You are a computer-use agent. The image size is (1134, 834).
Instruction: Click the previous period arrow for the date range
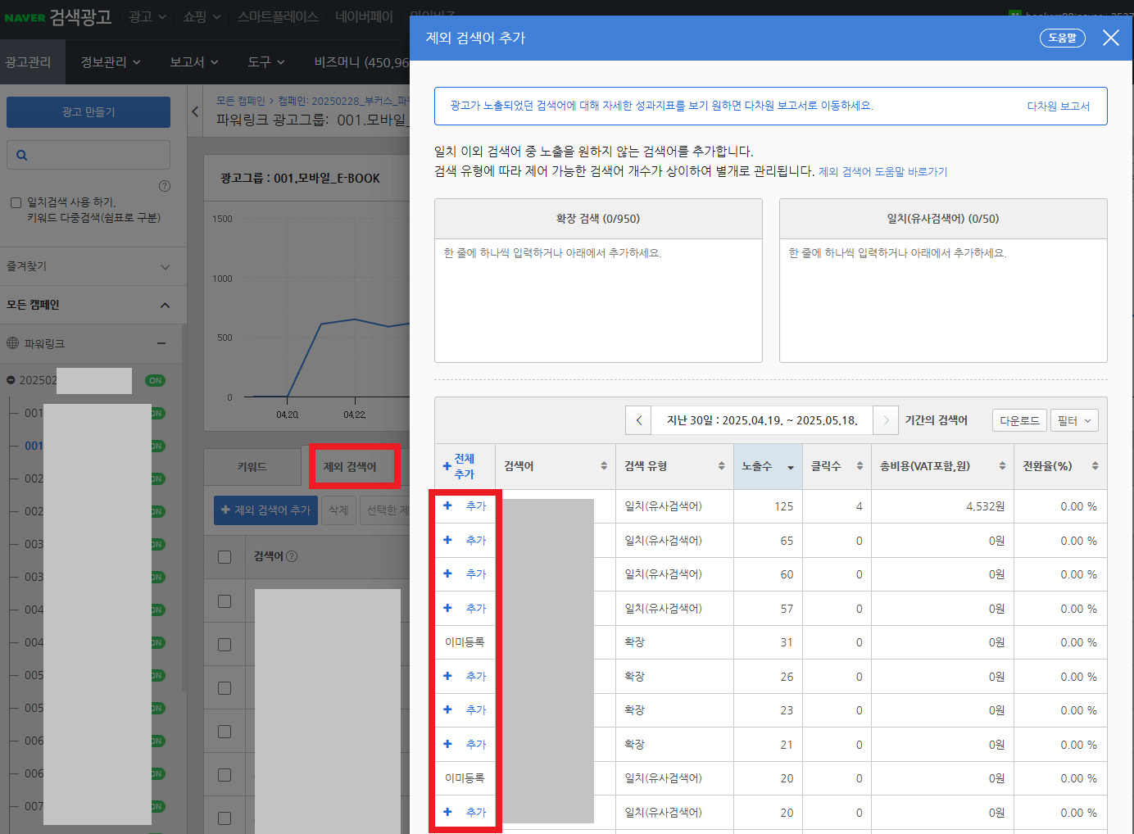(x=638, y=420)
